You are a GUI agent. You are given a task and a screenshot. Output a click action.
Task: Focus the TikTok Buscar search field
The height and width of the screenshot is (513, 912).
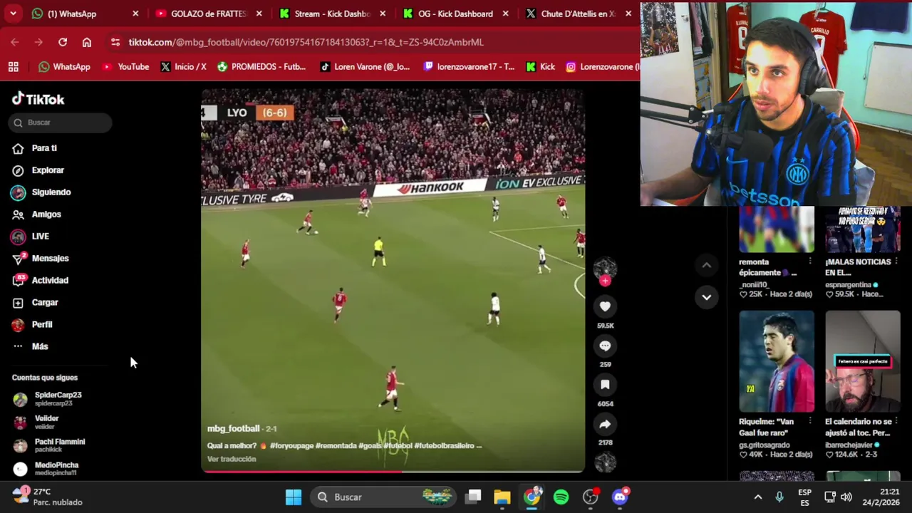pos(61,123)
